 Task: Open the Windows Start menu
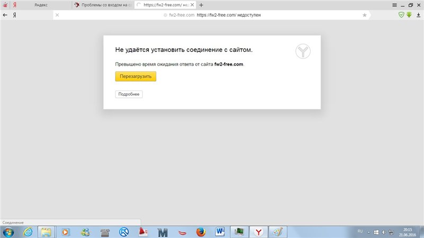point(8,232)
